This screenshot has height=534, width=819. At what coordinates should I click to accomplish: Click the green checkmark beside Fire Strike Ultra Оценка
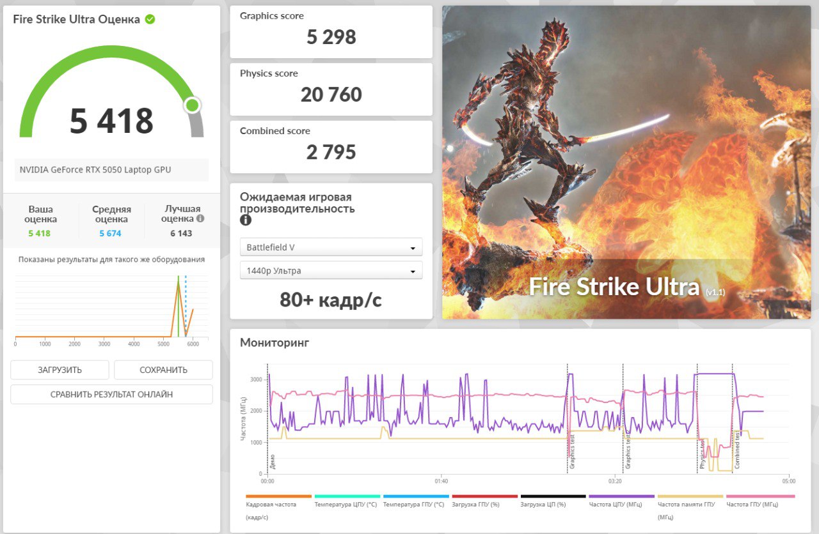point(150,19)
